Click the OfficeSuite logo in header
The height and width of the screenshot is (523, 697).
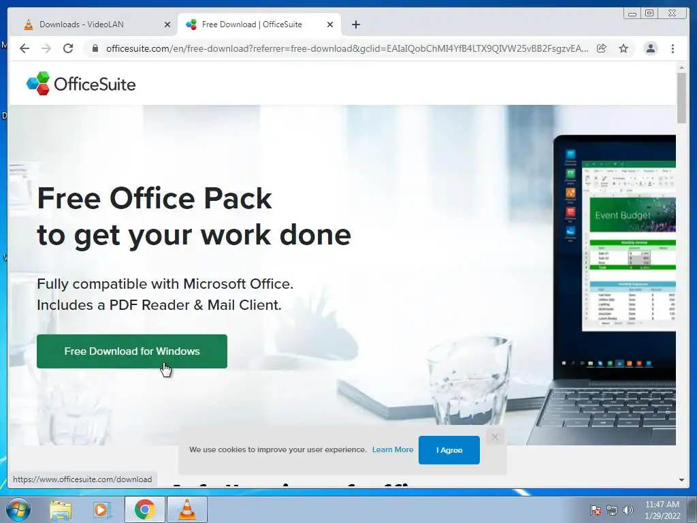coord(81,84)
